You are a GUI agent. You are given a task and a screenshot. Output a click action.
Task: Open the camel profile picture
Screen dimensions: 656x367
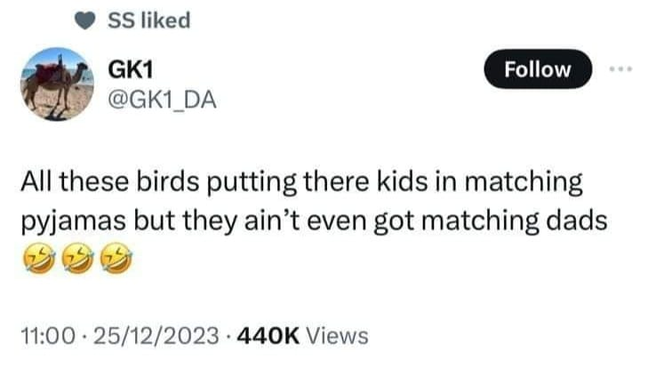(56, 84)
